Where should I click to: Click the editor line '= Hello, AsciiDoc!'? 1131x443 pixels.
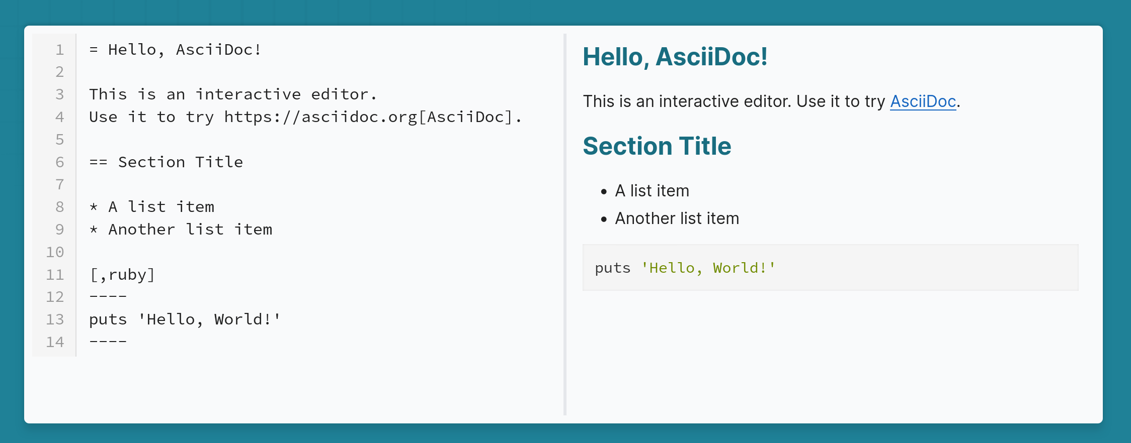pos(175,50)
